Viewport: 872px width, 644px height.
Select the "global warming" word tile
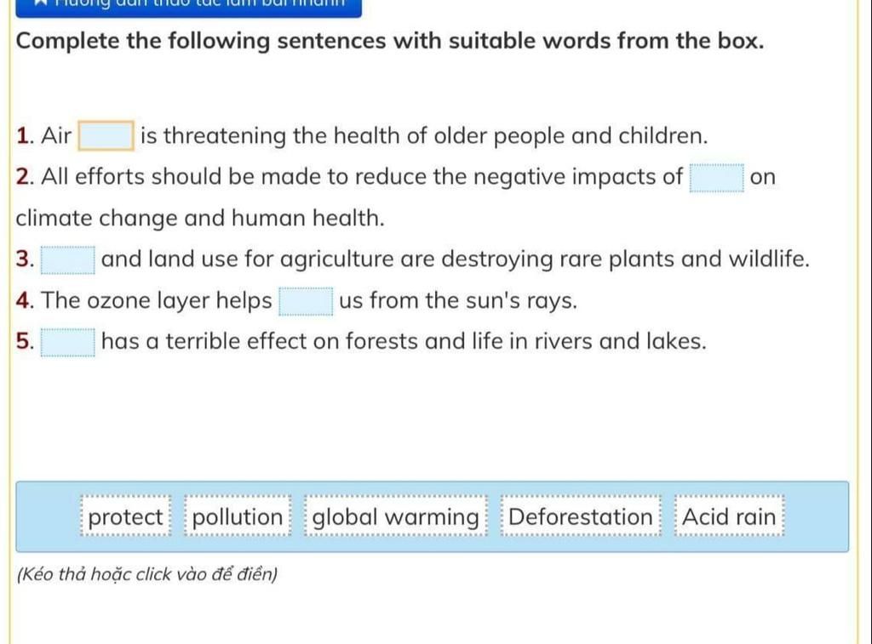pos(395,516)
